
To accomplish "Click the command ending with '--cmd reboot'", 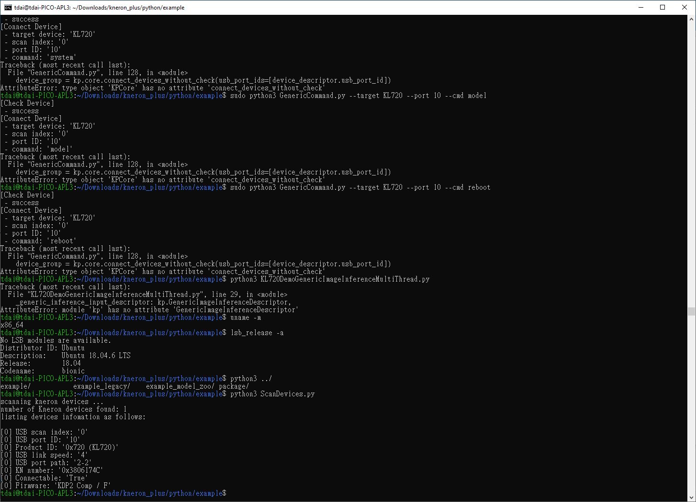I will (x=360, y=187).
